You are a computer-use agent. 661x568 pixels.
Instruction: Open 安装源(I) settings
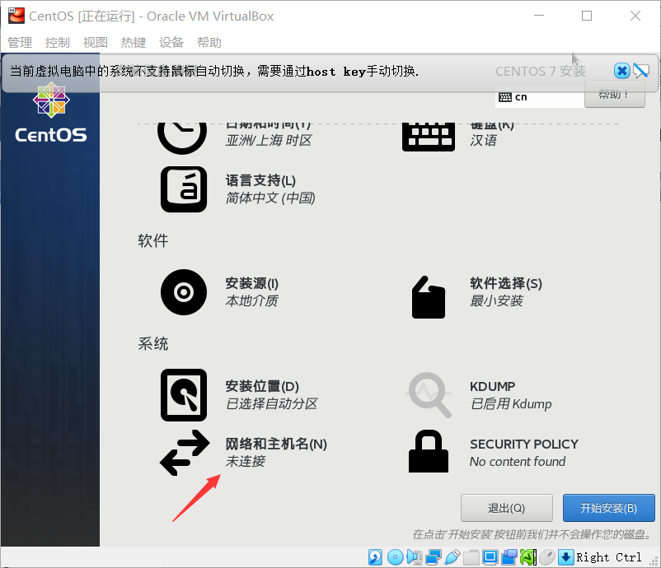point(251,283)
